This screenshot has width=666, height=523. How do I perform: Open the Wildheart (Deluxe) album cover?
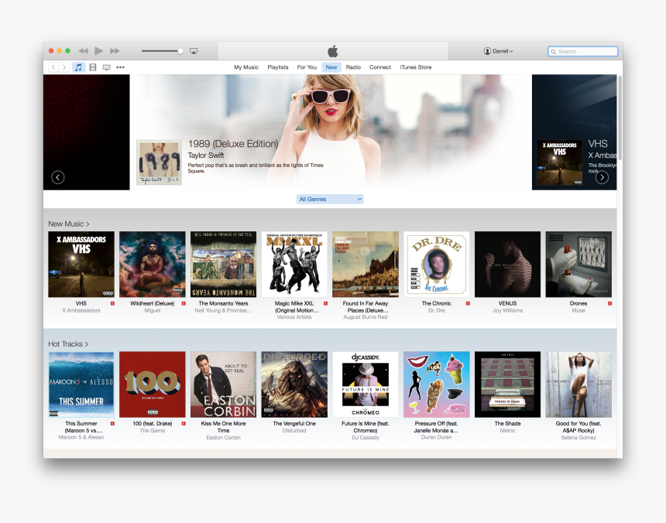(x=152, y=265)
